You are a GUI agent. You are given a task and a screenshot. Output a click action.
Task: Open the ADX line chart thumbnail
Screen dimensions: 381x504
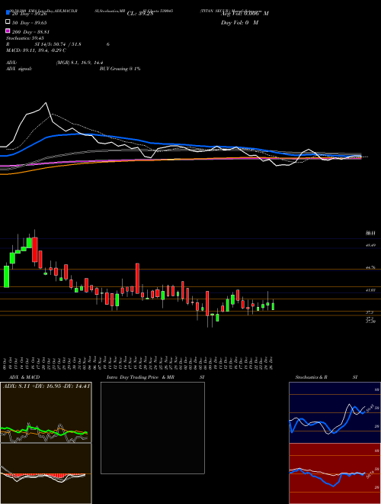(46, 412)
